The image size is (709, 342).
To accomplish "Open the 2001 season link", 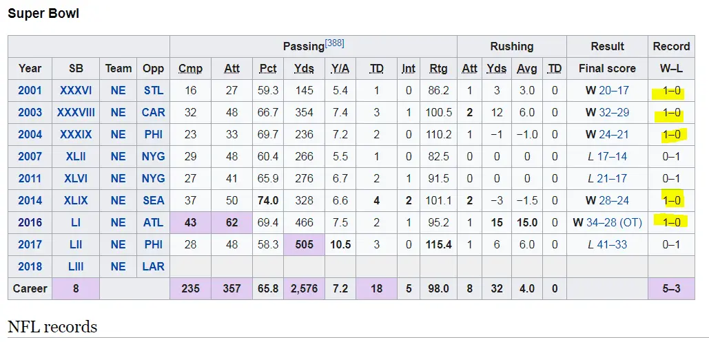I will [x=30, y=90].
